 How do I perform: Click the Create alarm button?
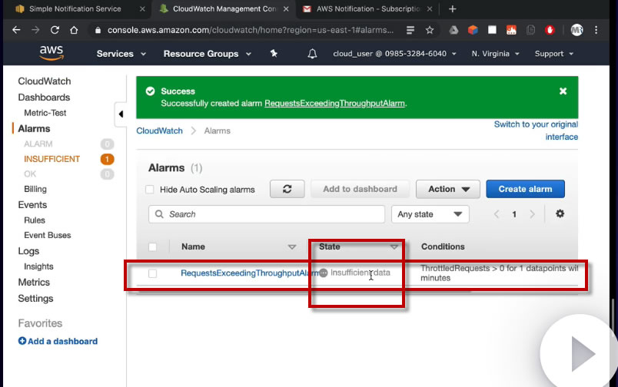[525, 189]
